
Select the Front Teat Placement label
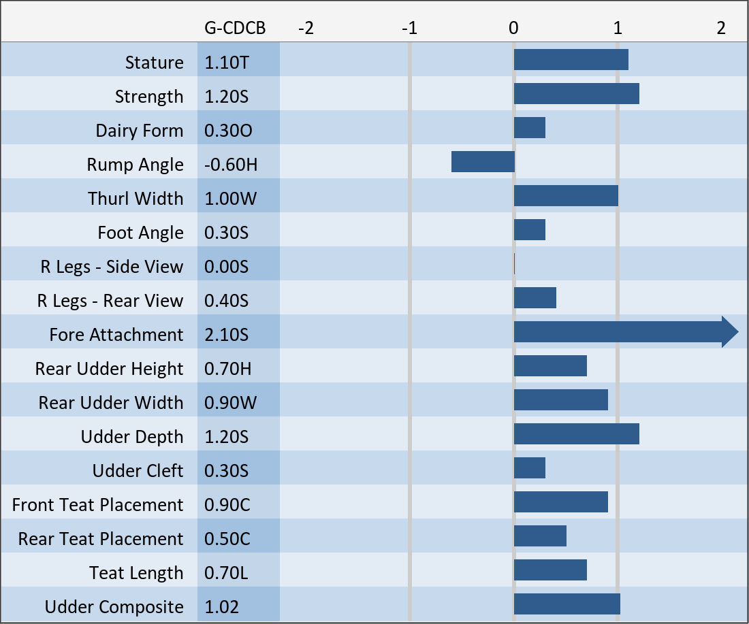point(98,505)
